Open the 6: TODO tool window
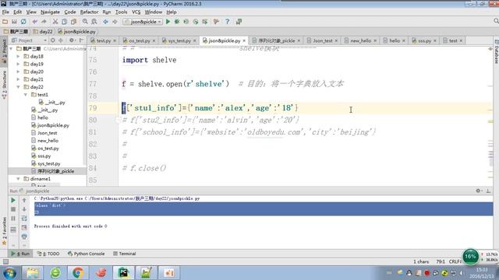This screenshot has width=499, height=280. pyautogui.click(x=48, y=254)
